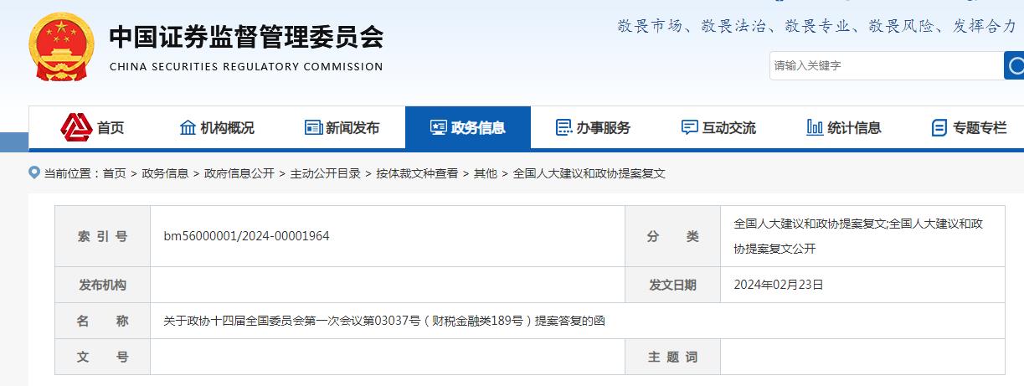Open the 新闻发布 navigation tab

click(342, 128)
